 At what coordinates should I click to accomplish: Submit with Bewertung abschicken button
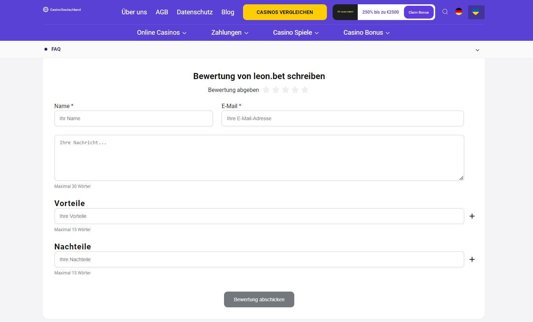259,299
